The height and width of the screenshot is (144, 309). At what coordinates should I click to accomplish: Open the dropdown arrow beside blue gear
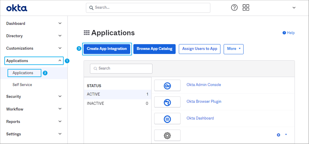point(286,135)
